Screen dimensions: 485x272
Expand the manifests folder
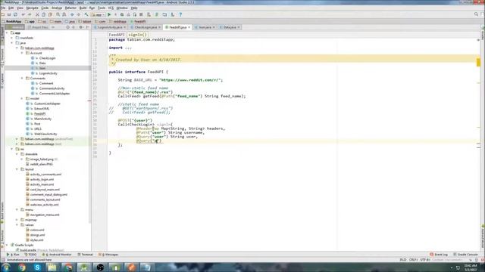(12, 38)
